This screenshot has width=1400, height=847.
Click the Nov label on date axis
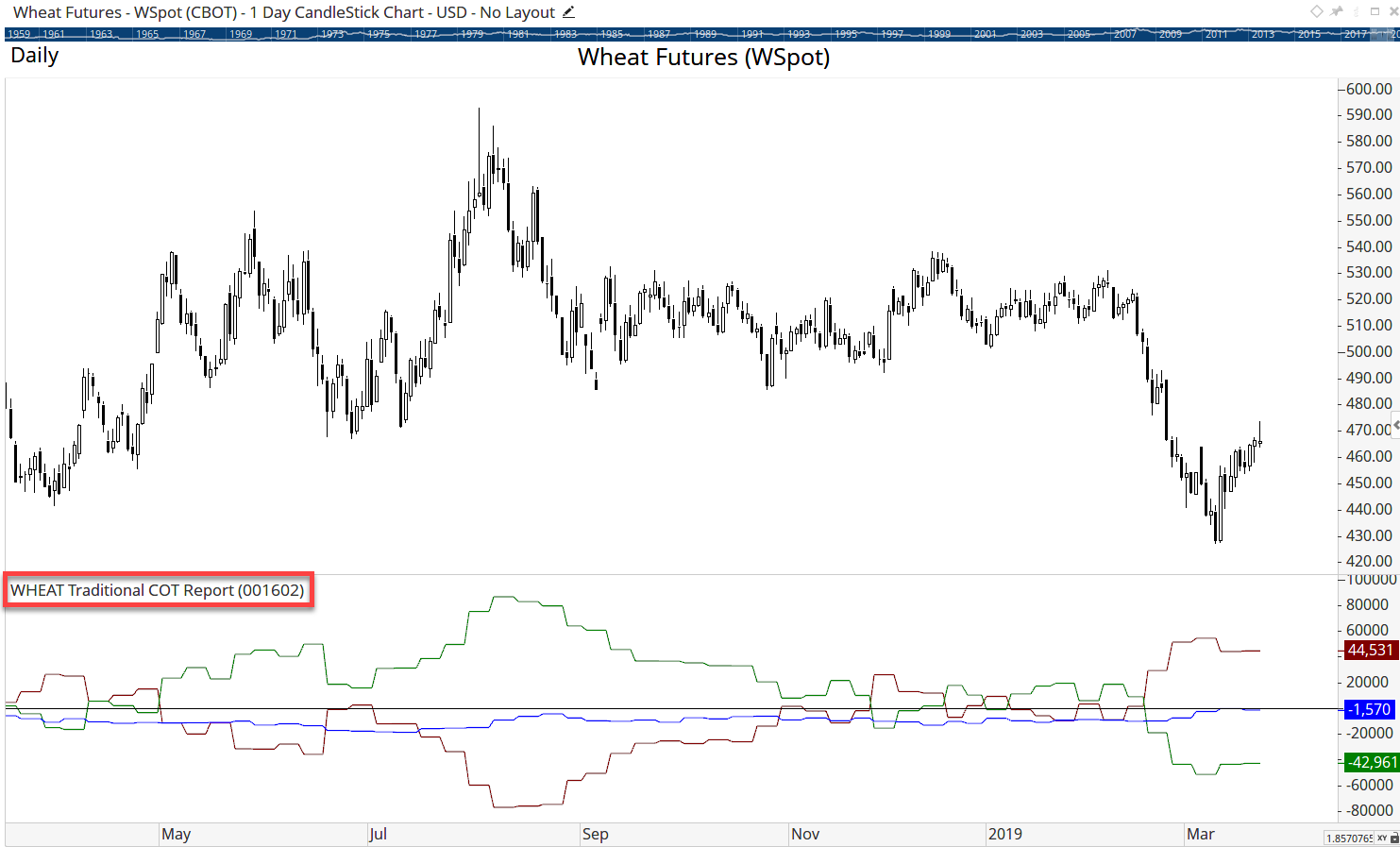[805, 834]
